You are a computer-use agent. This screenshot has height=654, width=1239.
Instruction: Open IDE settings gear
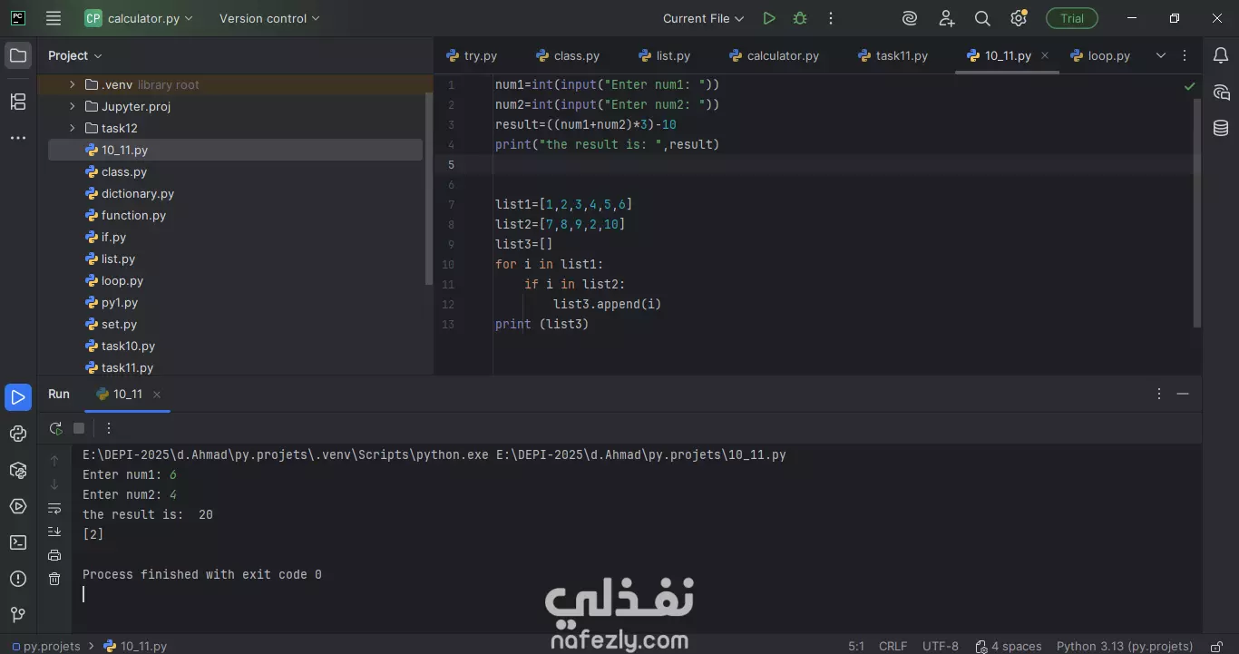[1019, 18]
